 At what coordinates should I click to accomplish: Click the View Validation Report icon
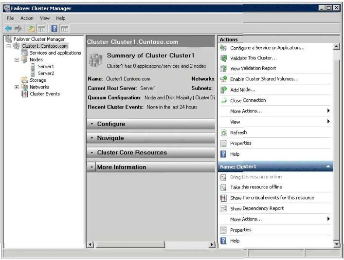click(223, 69)
